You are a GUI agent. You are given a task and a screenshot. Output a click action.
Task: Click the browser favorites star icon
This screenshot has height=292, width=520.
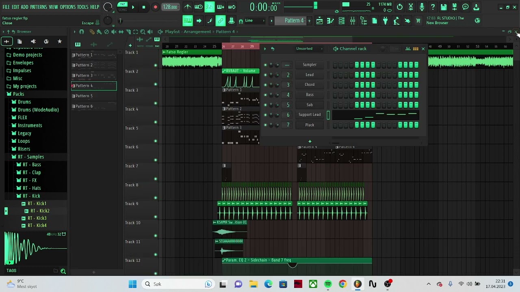pos(59,41)
